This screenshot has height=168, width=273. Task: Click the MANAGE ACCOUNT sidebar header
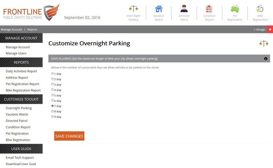pos(21,38)
